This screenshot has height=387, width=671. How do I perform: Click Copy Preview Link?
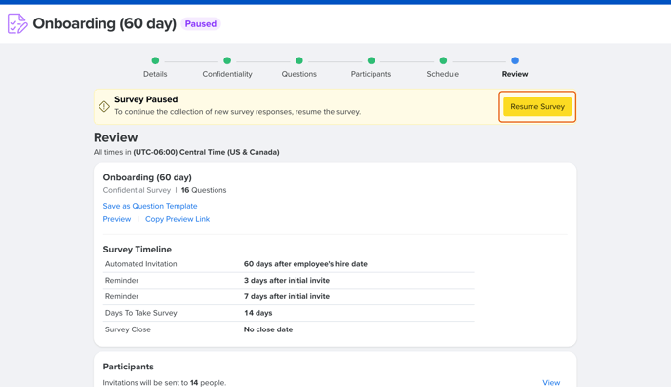coord(178,219)
